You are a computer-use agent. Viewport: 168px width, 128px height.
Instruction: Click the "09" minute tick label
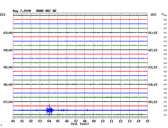click(x=94, y=121)
